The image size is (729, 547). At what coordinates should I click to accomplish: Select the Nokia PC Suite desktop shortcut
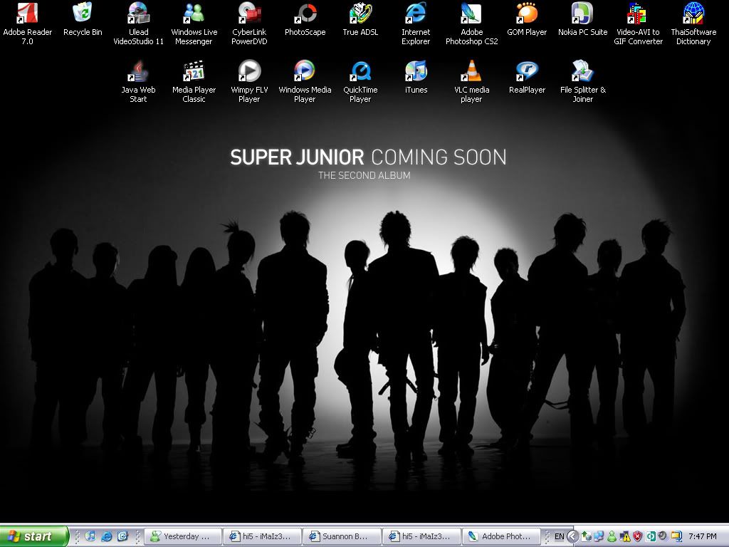click(582, 19)
